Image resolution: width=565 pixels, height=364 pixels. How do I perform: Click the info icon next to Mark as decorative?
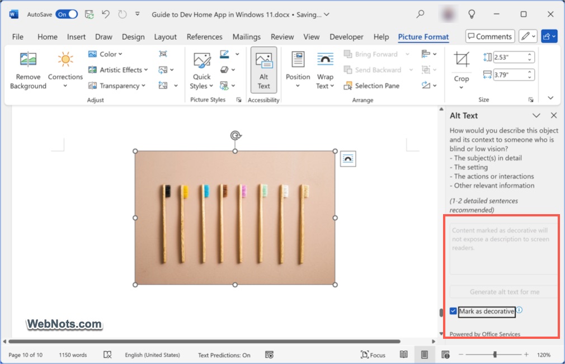tap(519, 310)
